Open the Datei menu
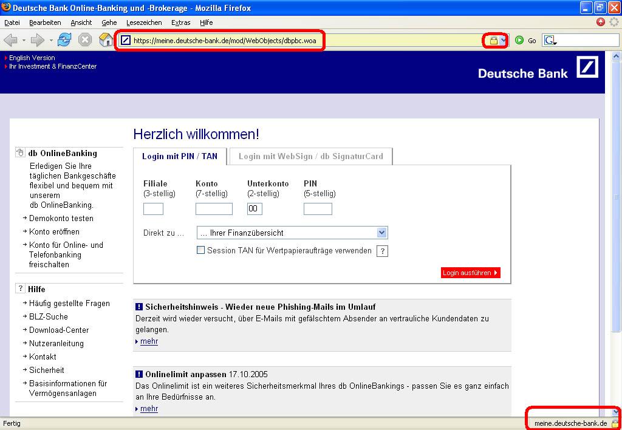 pos(12,22)
